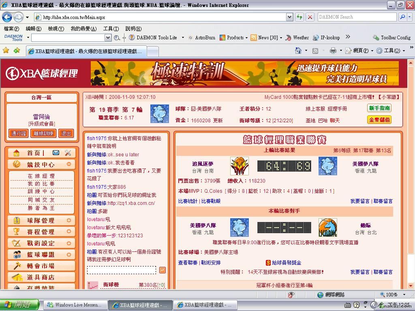Expand the 籃球聯盟 sidebar section
Viewport: 415px width, 311px height.
[x=69, y=255]
